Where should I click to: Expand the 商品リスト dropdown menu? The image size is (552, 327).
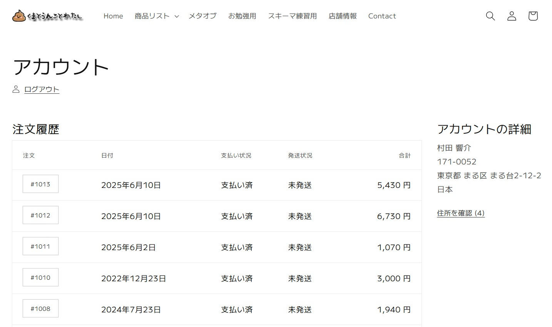point(156,16)
